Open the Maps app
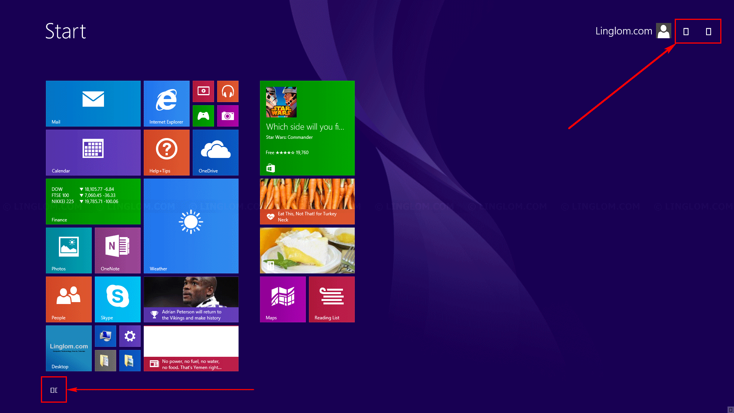This screenshot has width=734, height=413. [283, 299]
